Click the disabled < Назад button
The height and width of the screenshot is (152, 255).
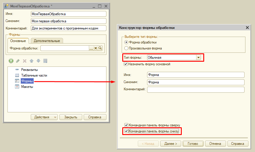[148, 144]
